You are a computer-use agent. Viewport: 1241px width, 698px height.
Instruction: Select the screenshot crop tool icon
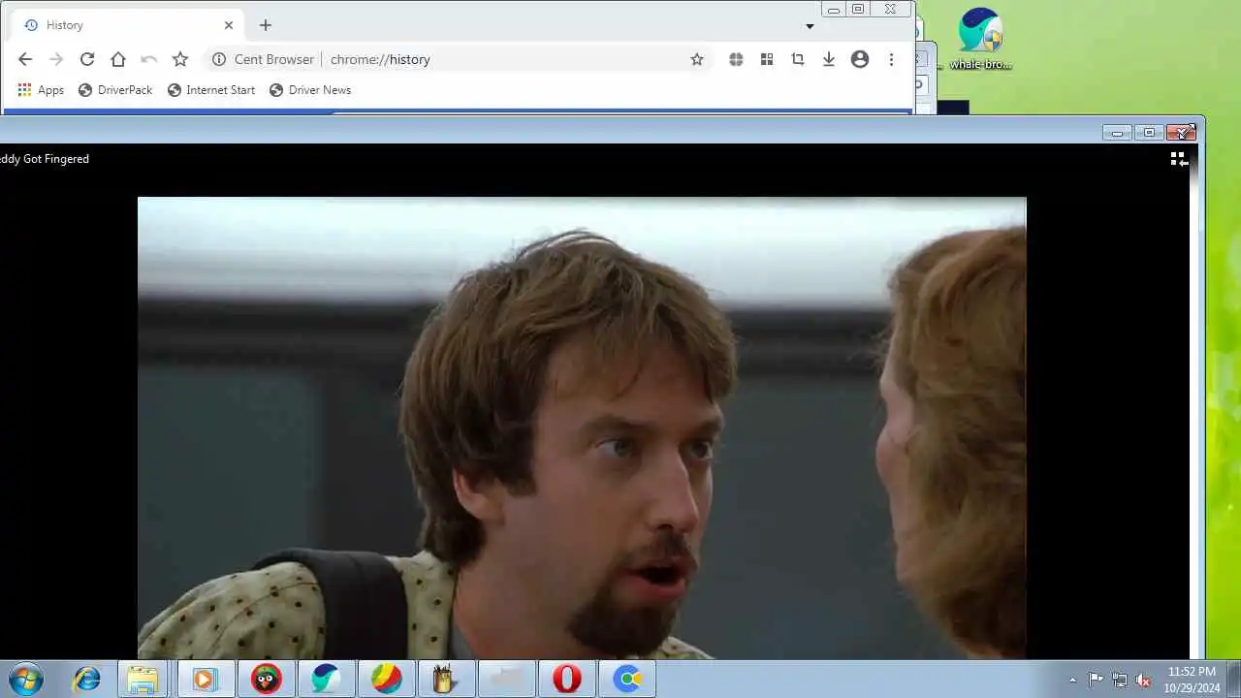click(798, 59)
